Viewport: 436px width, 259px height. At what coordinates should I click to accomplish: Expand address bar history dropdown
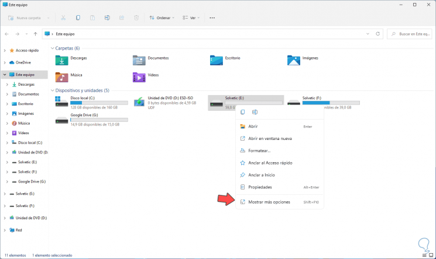(368, 34)
